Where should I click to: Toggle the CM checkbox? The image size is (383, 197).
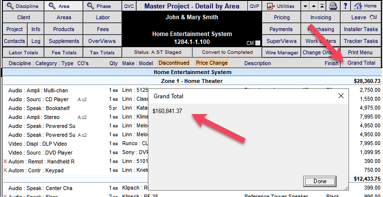[258, 43]
